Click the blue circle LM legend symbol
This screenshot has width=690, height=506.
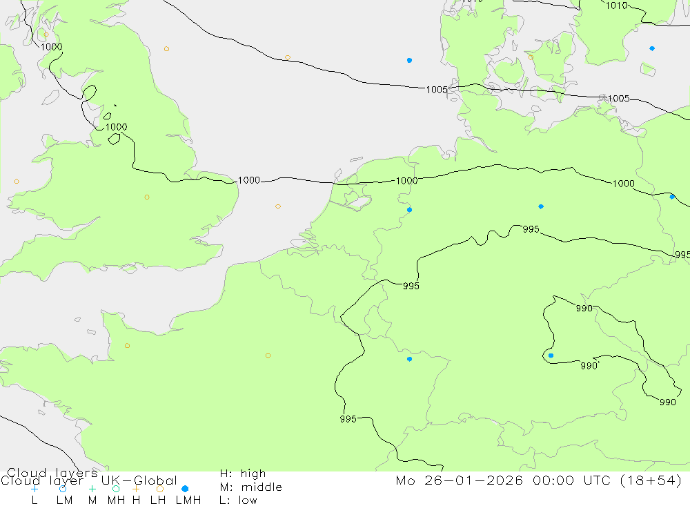tap(63, 489)
